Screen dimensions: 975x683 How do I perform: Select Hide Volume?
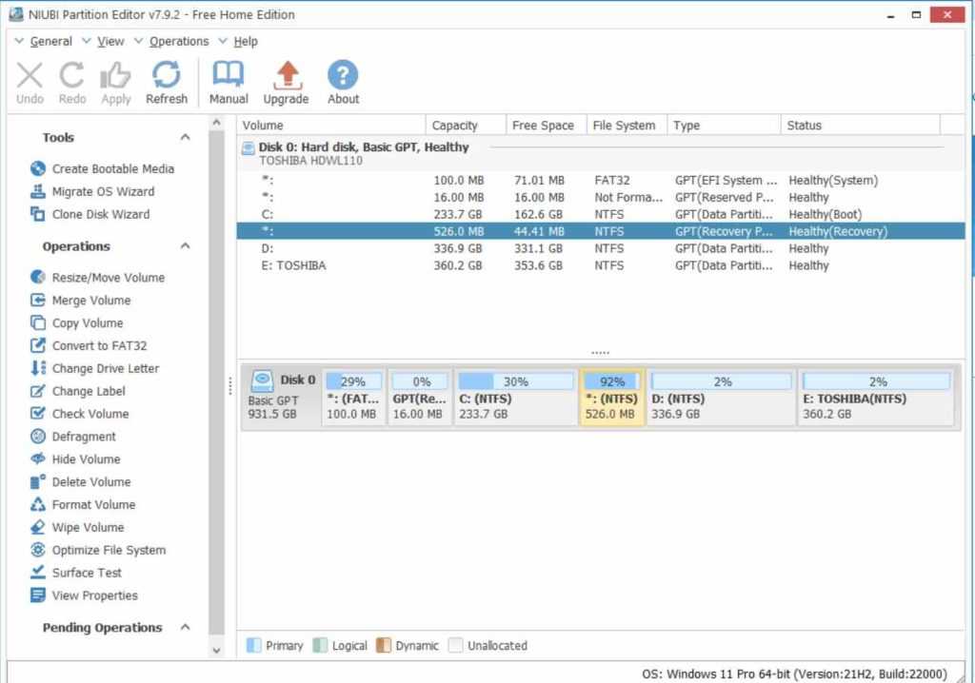pos(75,459)
